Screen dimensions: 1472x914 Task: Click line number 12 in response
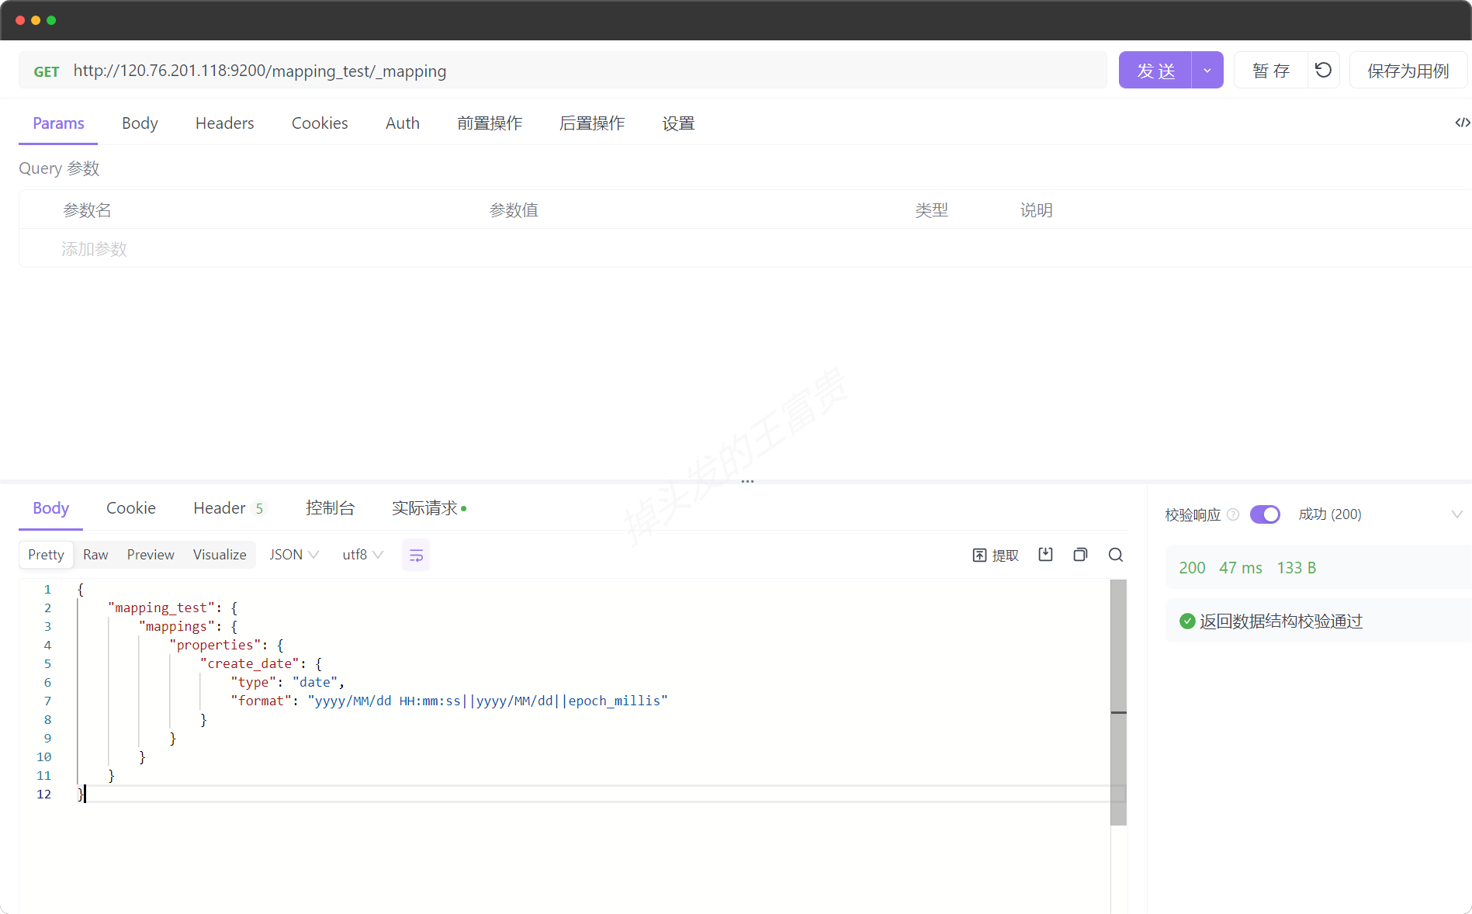click(x=44, y=795)
